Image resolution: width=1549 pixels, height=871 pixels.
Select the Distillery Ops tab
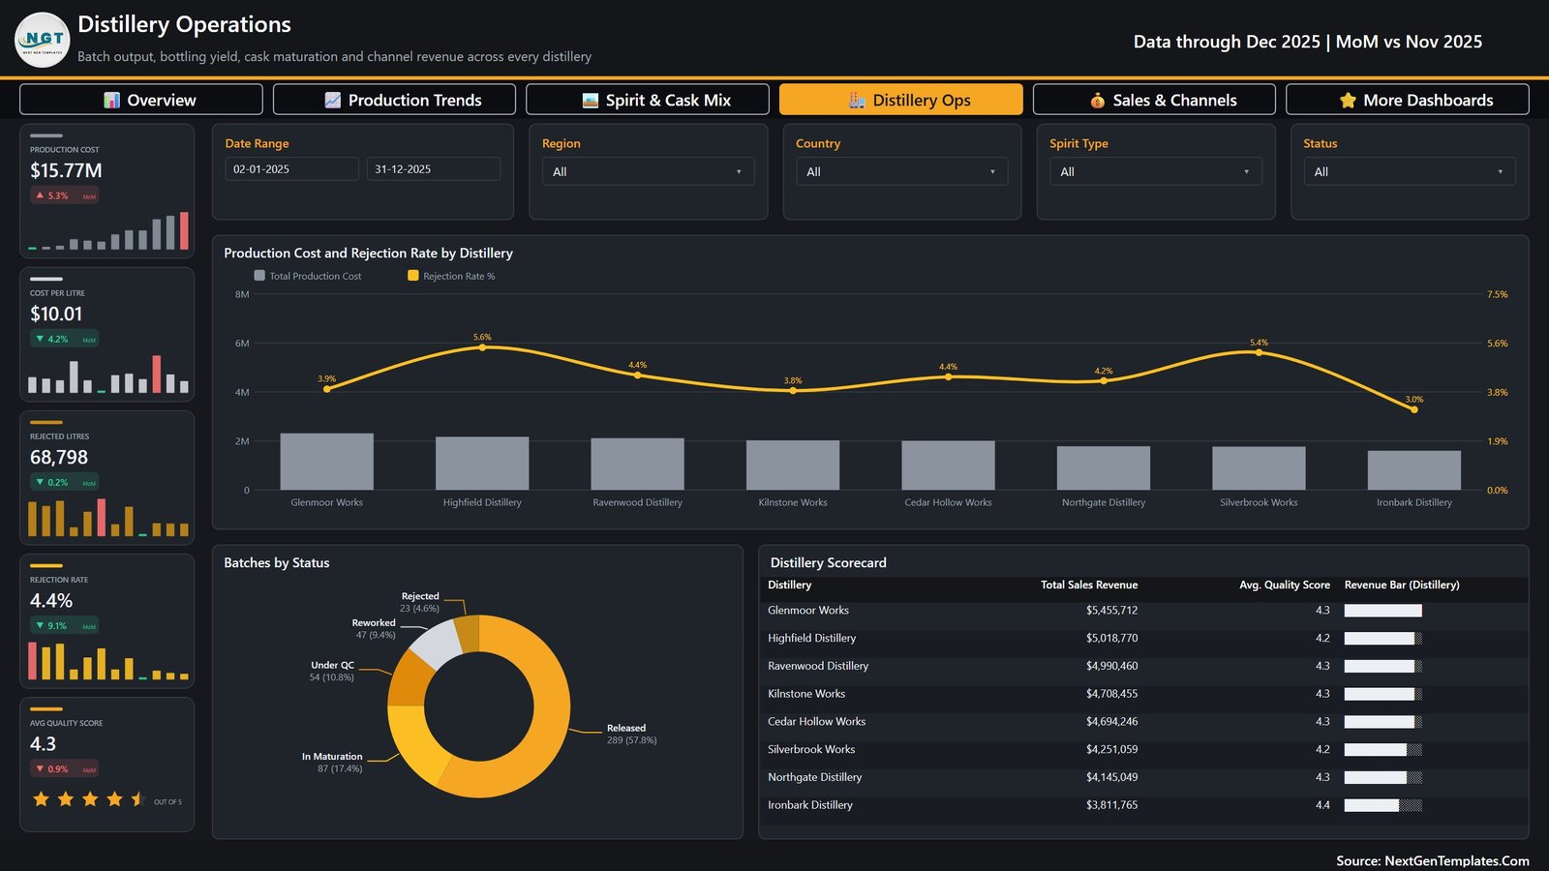click(901, 100)
